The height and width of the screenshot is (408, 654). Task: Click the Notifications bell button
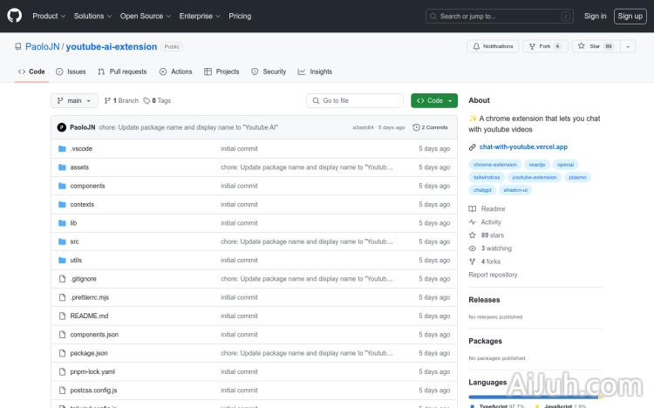click(493, 46)
